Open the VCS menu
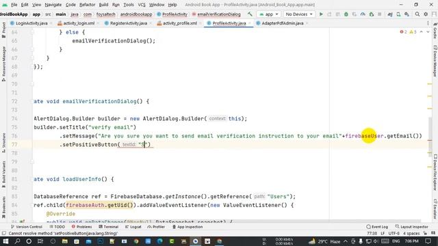Viewport: 438px width, 246px height. tap(142, 5)
